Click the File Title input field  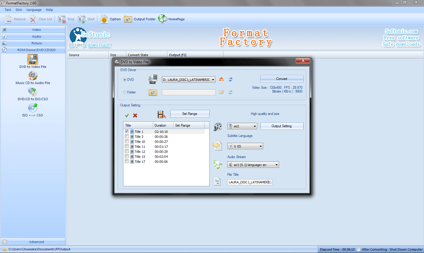click(250, 182)
